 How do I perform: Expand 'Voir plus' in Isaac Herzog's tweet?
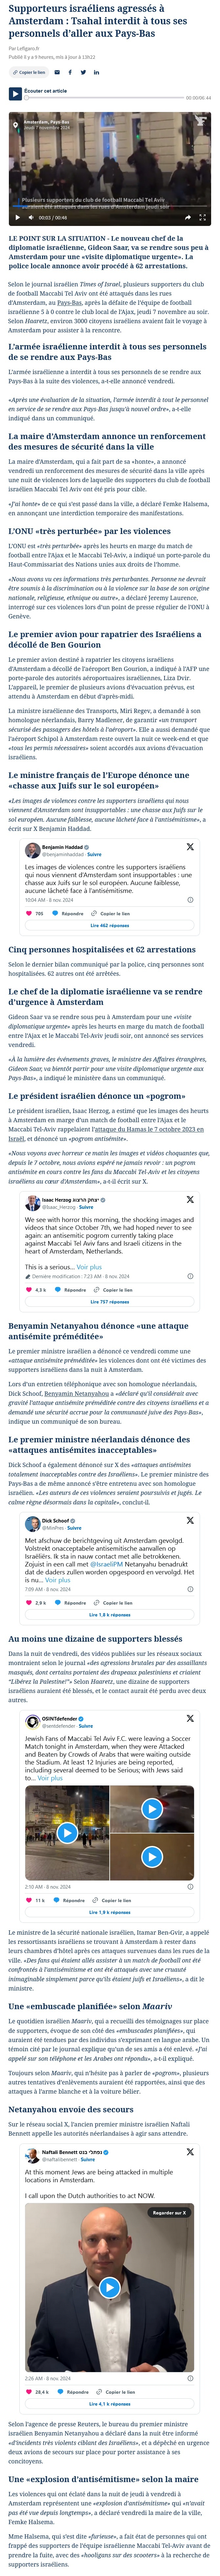pos(89,1266)
